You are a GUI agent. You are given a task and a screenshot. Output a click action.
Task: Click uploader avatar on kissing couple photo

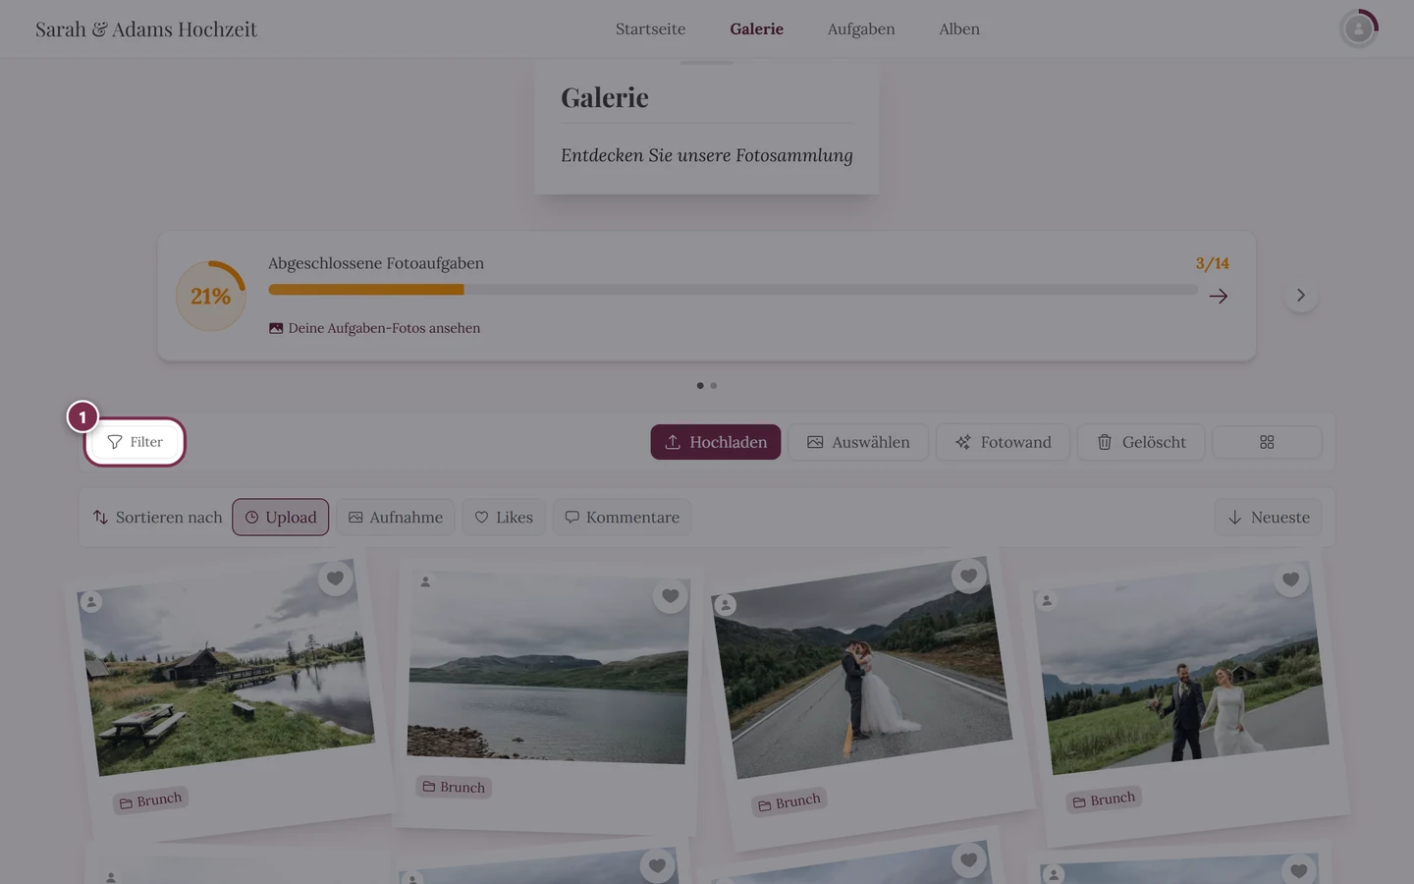pyautogui.click(x=725, y=605)
